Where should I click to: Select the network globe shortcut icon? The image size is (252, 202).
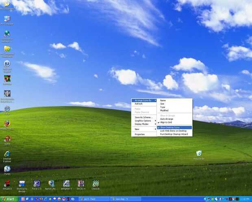click(7, 36)
